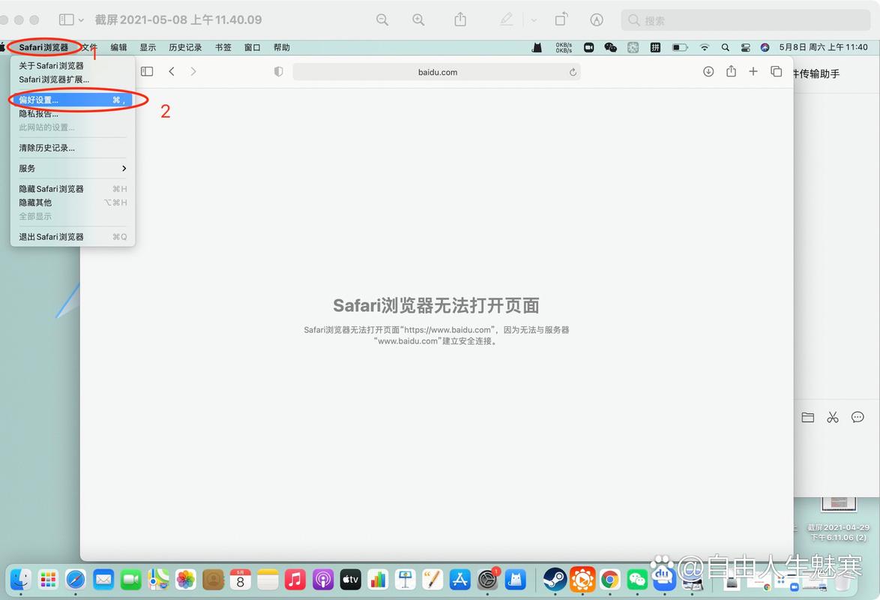The image size is (880, 600).
Task: Click the Safari share icon
Action: click(731, 71)
